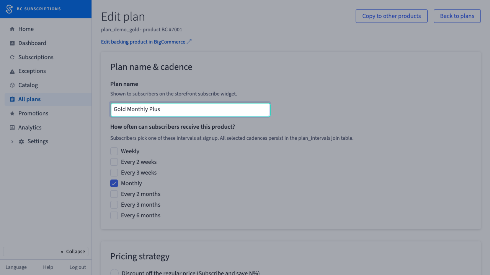The image size is (490, 275).
Task: Click the Settings gear icon
Action: pos(21,141)
